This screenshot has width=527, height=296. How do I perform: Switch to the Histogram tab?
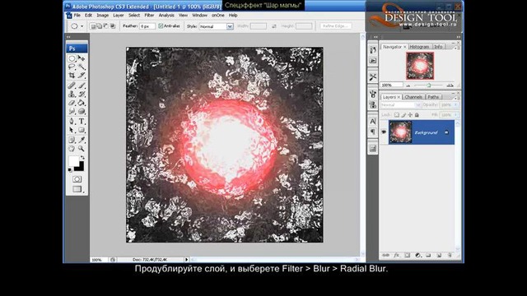click(419, 47)
